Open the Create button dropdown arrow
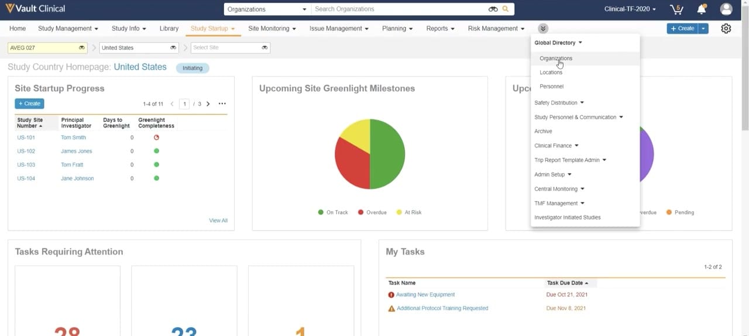The image size is (749, 336). 703,28
